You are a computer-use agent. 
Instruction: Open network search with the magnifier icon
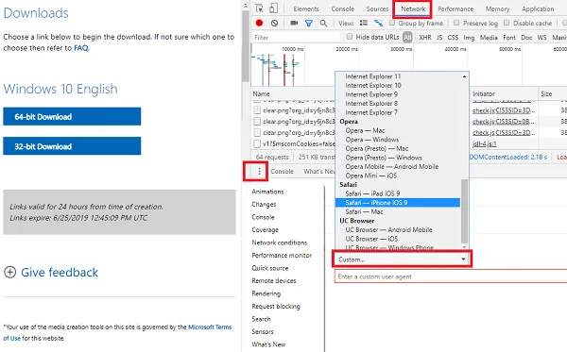point(323,24)
